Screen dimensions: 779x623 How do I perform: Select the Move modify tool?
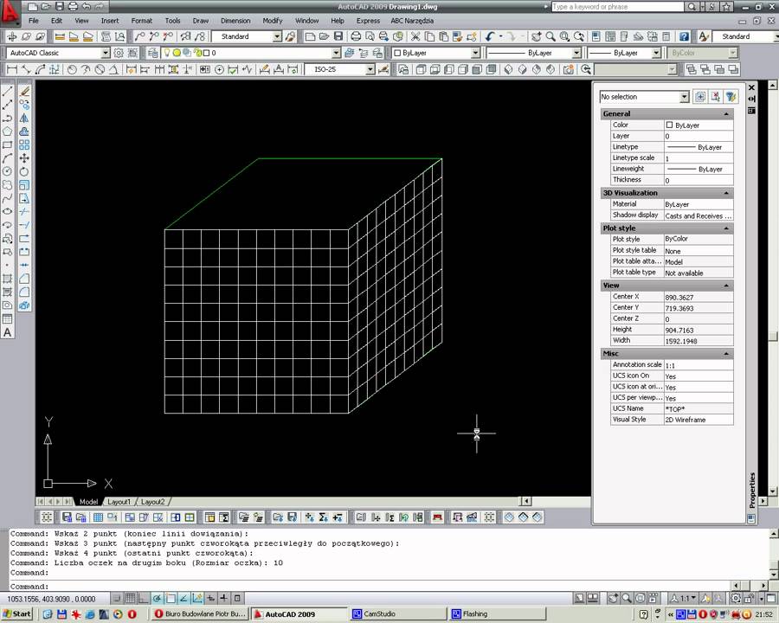[24, 158]
